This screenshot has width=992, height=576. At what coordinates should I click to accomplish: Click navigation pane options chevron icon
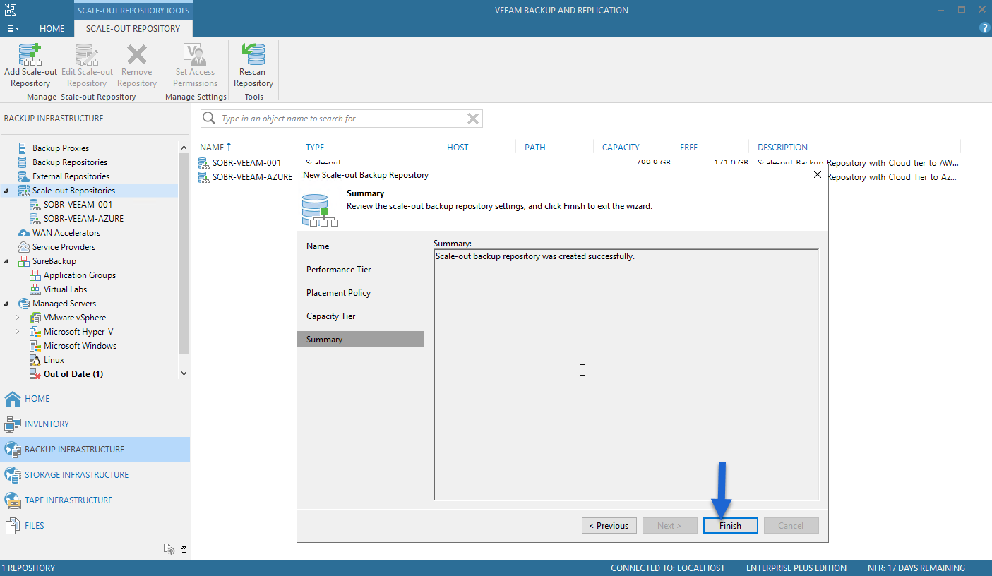coord(184,548)
